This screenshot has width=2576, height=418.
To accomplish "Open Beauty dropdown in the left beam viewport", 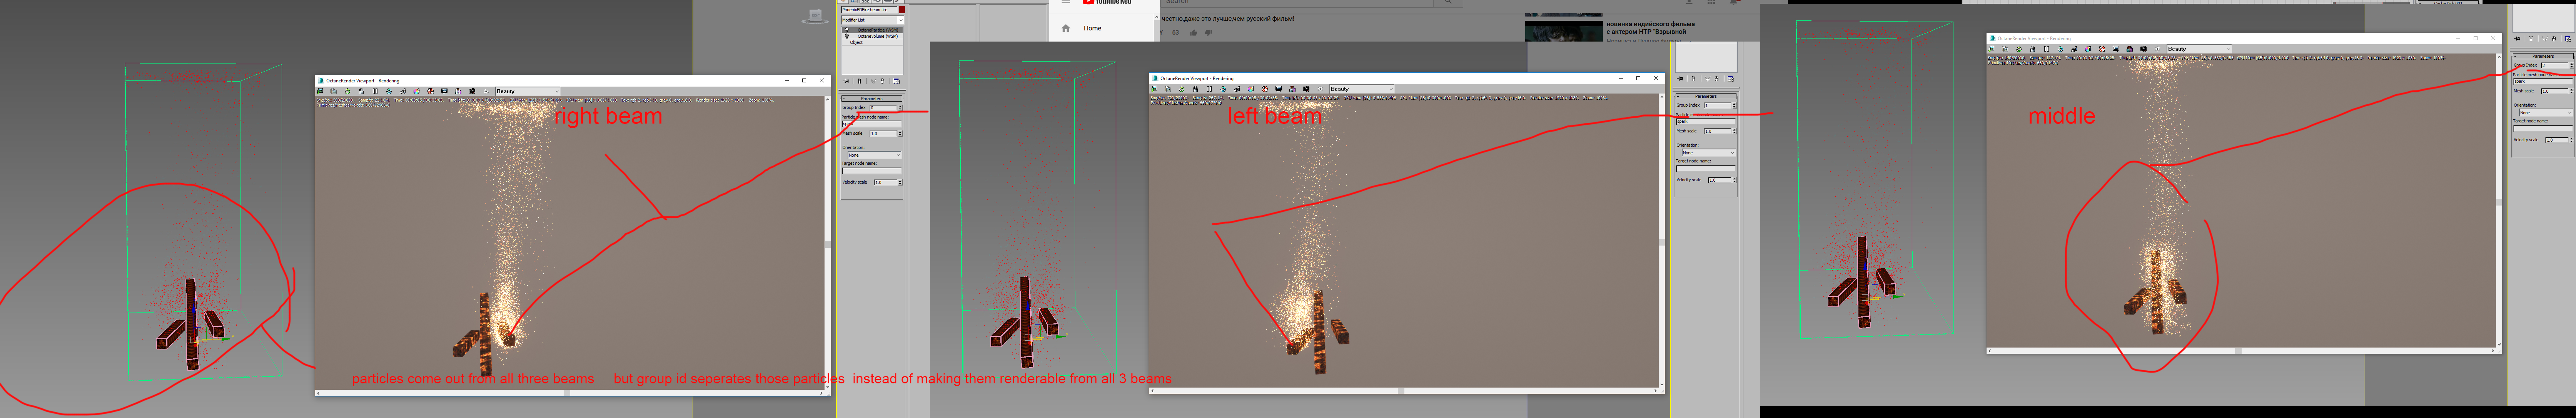I will click(x=1362, y=89).
